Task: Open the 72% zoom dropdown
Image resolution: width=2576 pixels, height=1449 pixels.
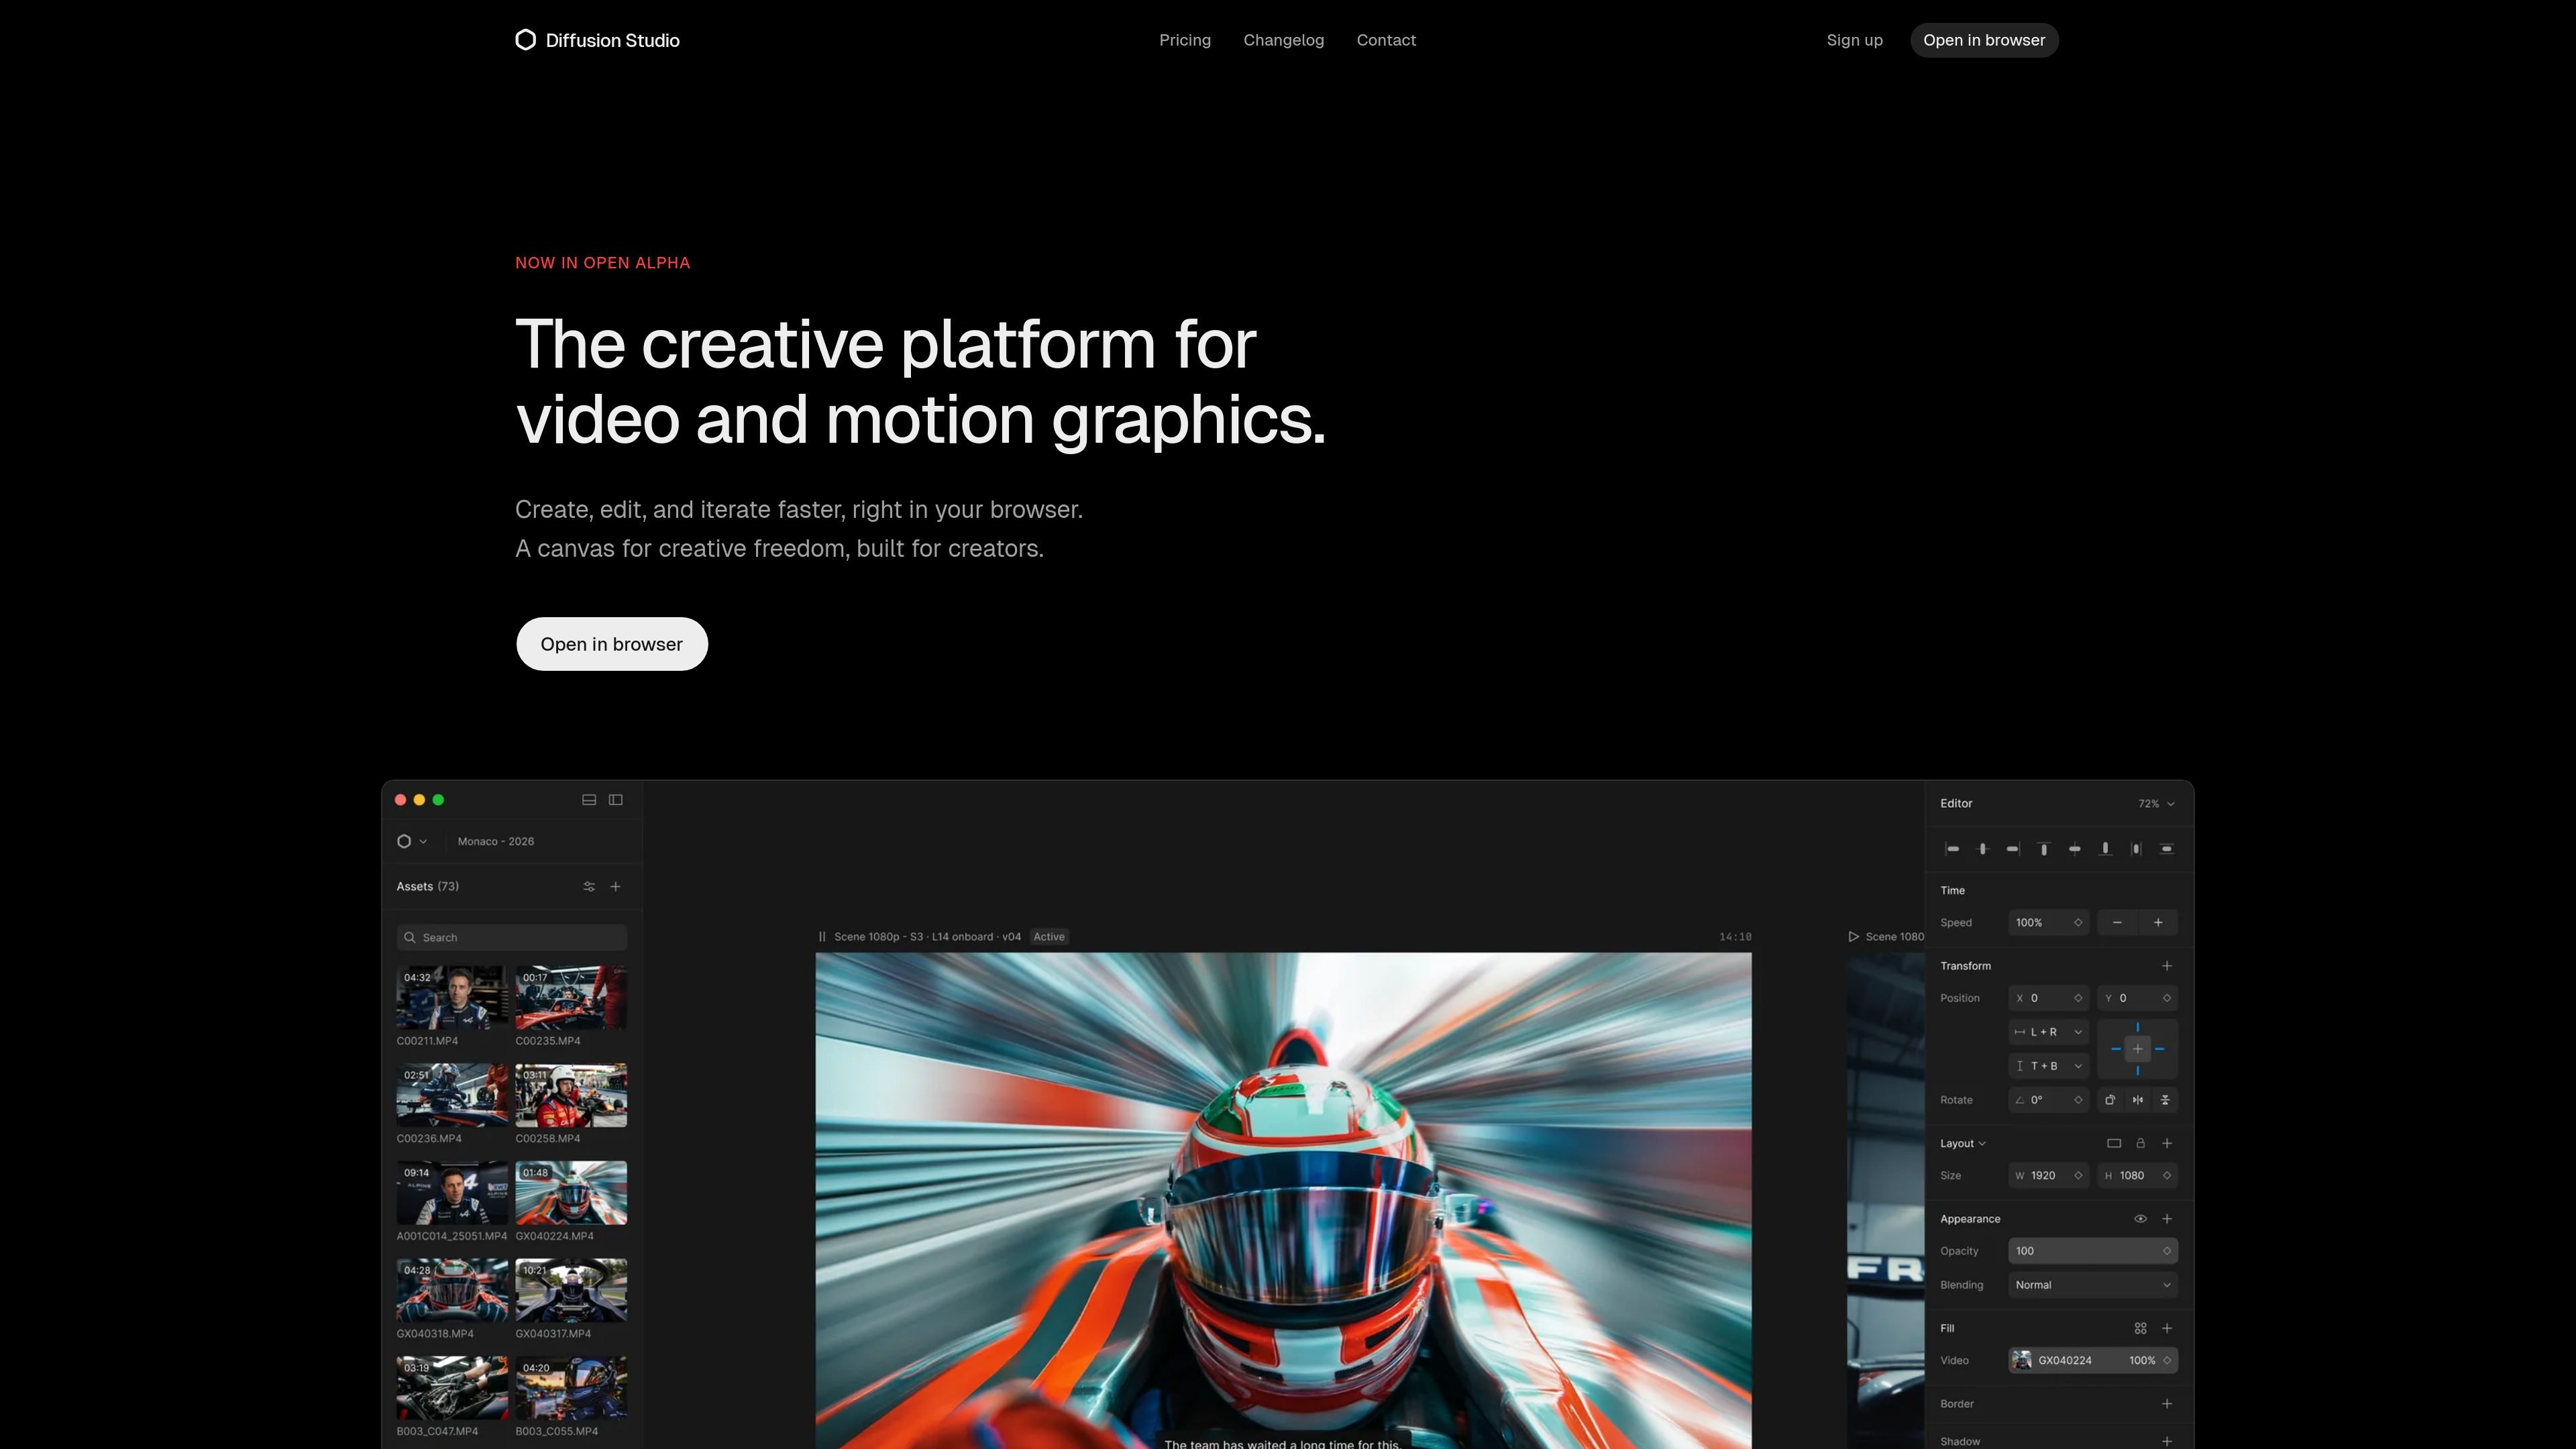Action: 2156,804
